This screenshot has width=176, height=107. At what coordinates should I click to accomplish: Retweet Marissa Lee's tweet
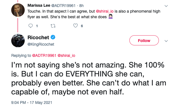pyautogui.click(x=53, y=26)
